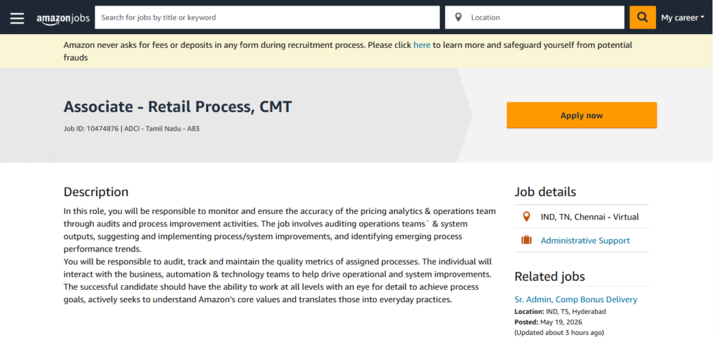713x337 pixels.
Task: Click the briefcase icon beside Administrative Support
Action: point(526,240)
